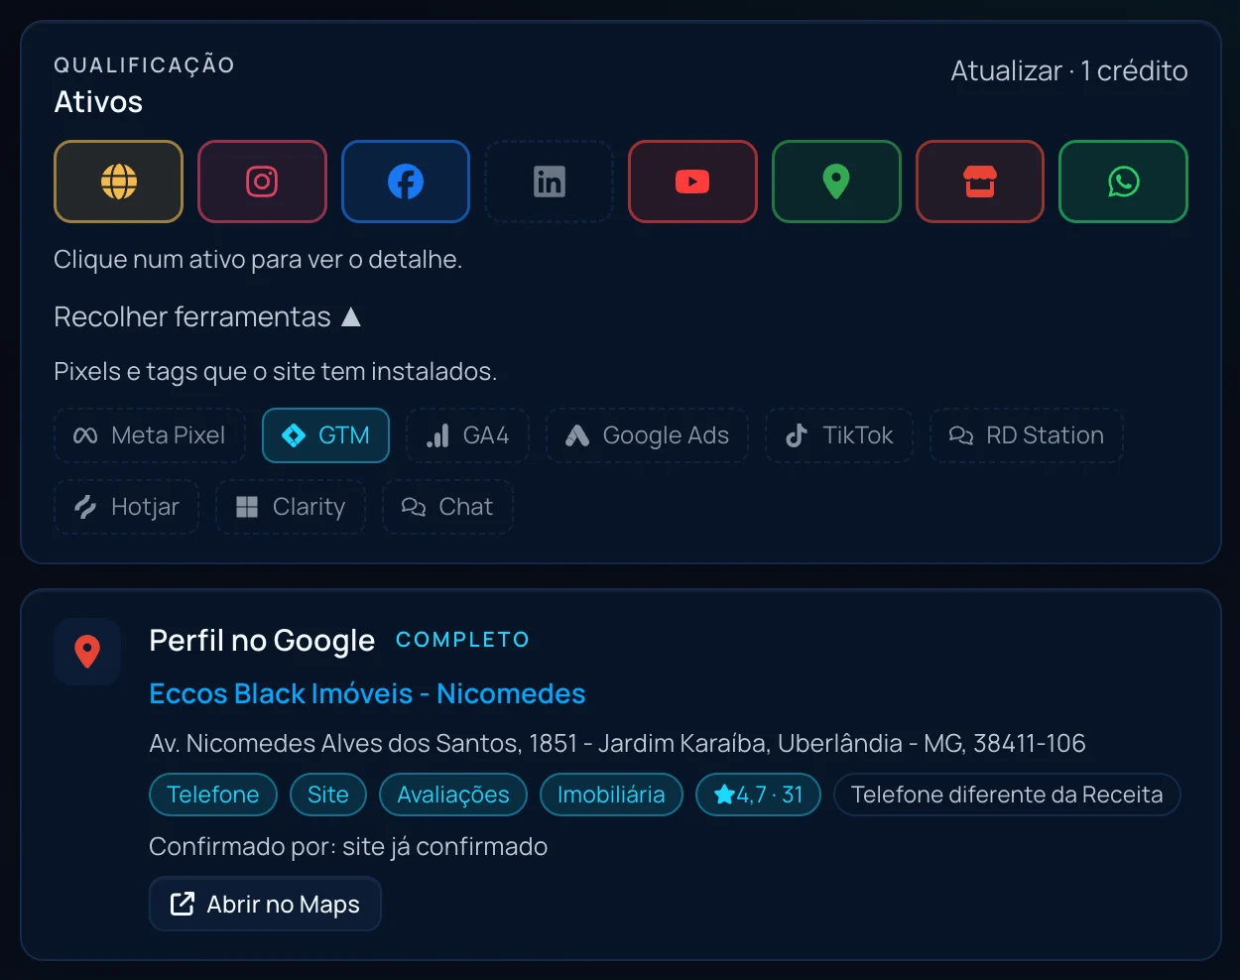Click the Av. Nicomedes Alves dos Santos address
This screenshot has height=980, width=1240.
coord(617,743)
